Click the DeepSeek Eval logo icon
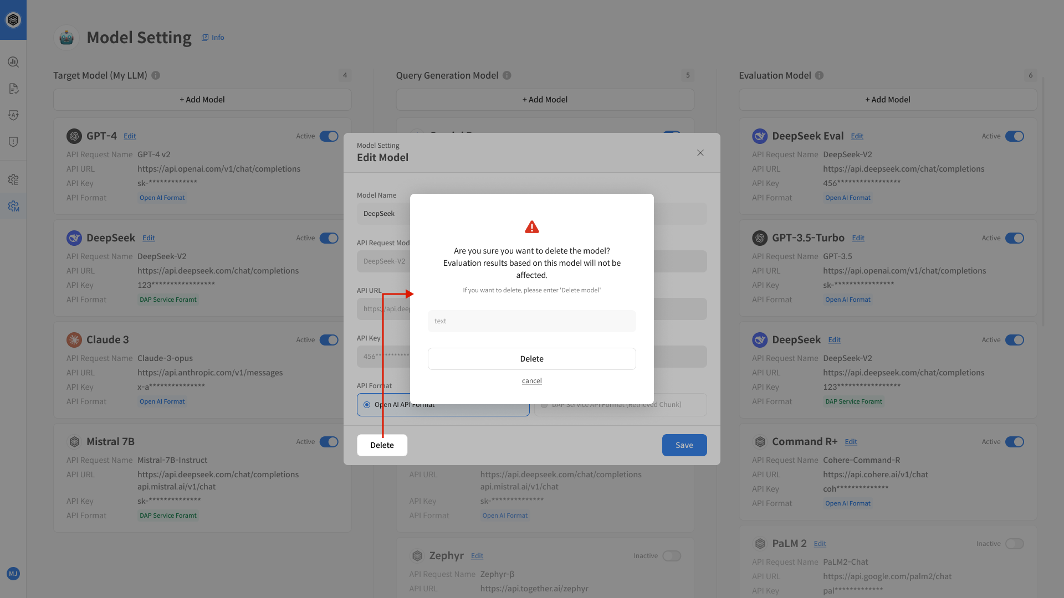Screen dimensions: 1064x598 (760, 136)
